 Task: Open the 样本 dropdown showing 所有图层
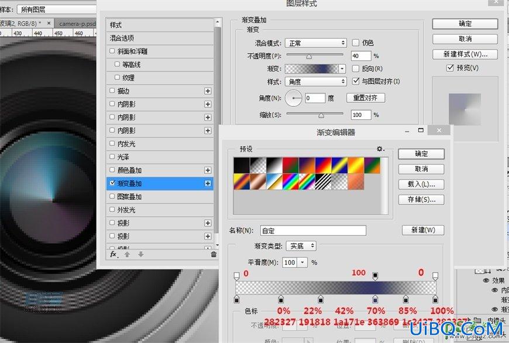tap(57, 9)
